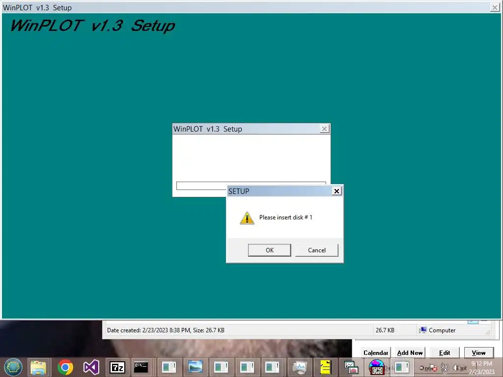Switch to the Command Prompt taskbar icon
This screenshot has height=377, width=503.
click(x=141, y=367)
